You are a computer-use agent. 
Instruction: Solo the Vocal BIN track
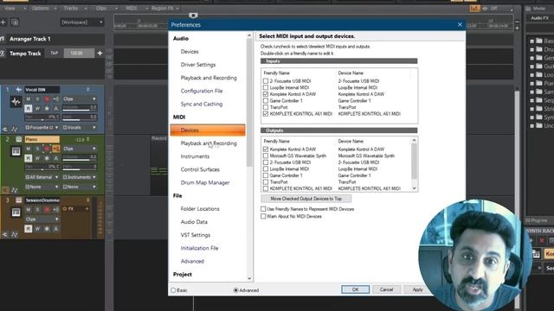[x=37, y=99]
